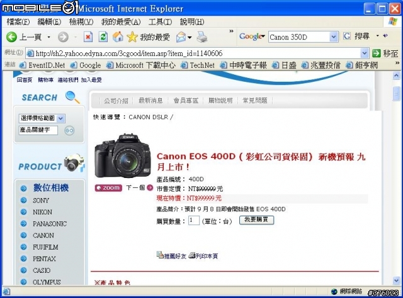Select SONY in product category list
The height and width of the screenshot is (298, 403).
tap(40, 201)
